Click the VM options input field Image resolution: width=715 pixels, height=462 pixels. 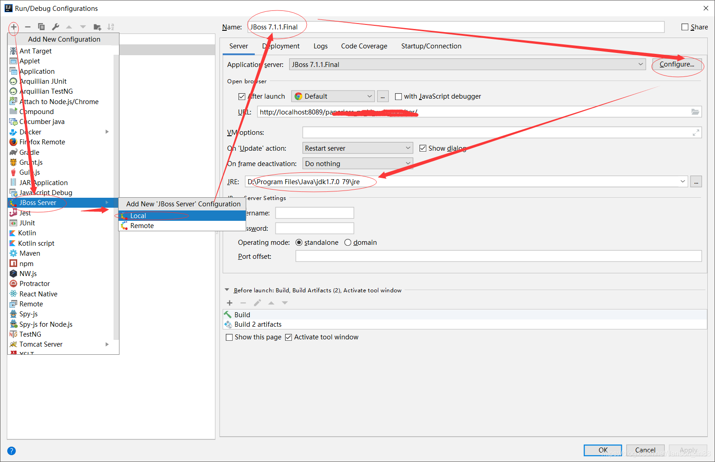click(502, 133)
